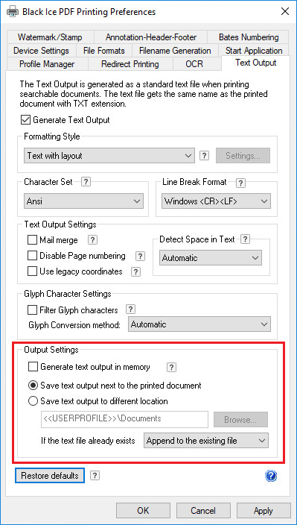Open help for Mail merge option
The width and height of the screenshot is (297, 525).
coord(92,239)
